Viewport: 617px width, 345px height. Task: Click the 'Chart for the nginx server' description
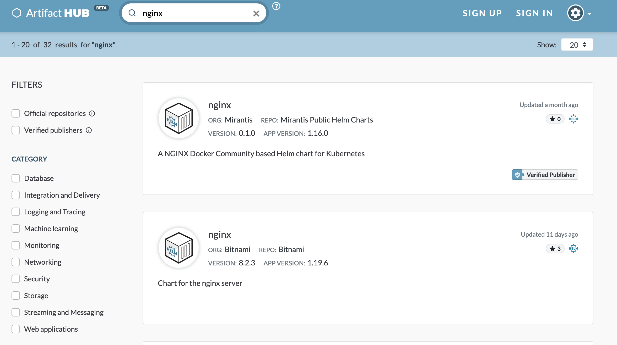click(200, 283)
